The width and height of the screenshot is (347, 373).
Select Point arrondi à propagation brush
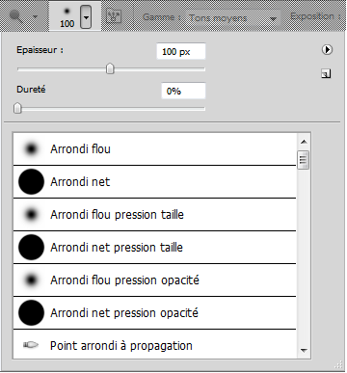pyautogui.click(x=154, y=344)
